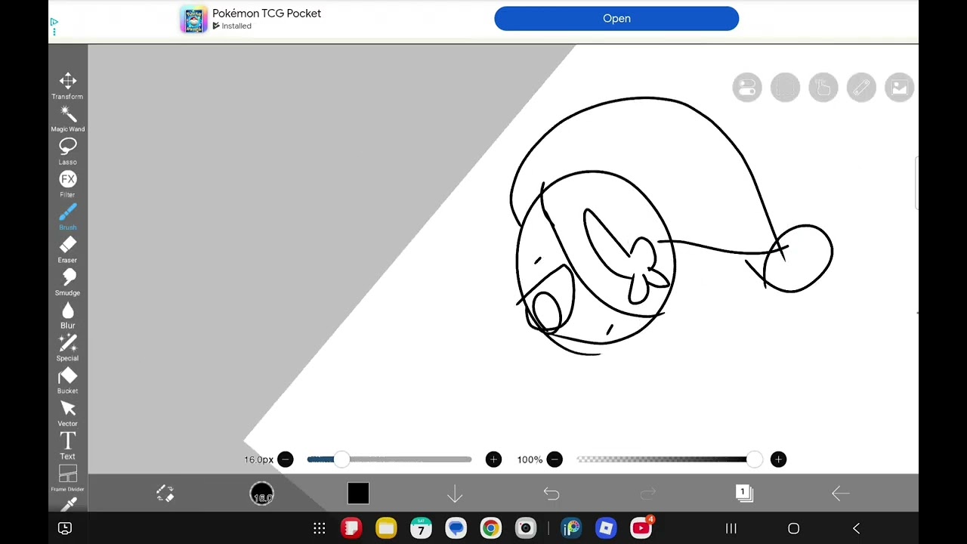
Task: Tap the brush/eraser switch icon
Action: click(x=165, y=493)
